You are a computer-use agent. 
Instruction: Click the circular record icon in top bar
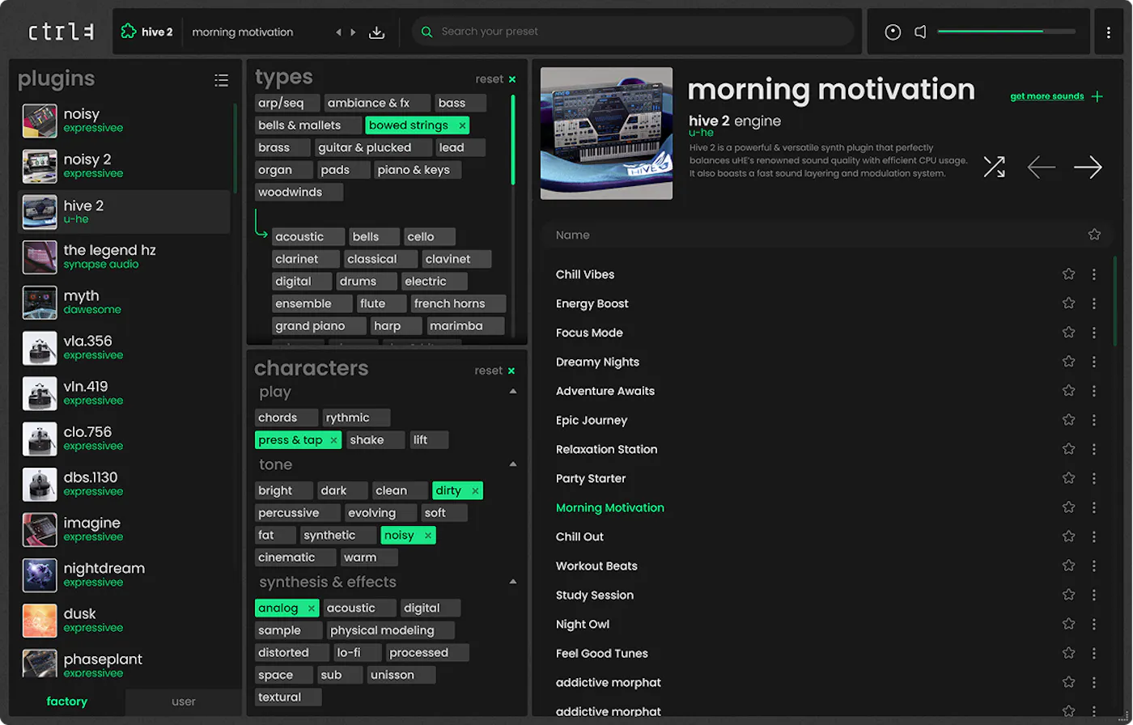point(893,32)
